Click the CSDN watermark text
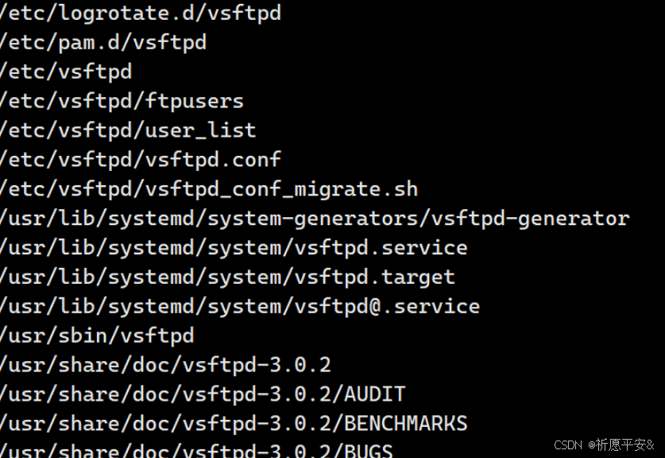This screenshot has width=665, height=458. point(568,444)
